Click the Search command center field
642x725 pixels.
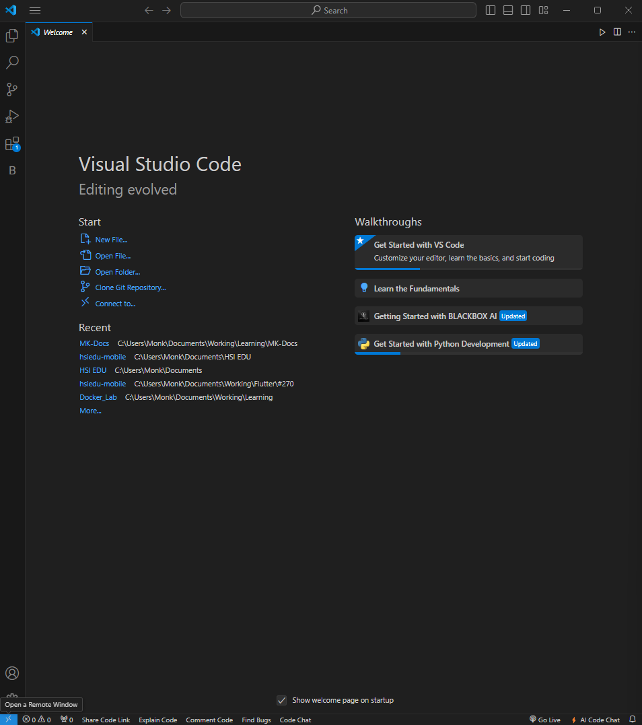328,10
